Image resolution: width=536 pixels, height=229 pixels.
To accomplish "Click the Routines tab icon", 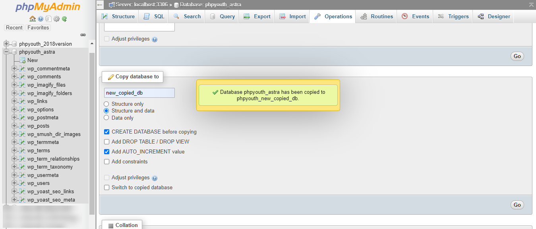I will click(x=364, y=16).
